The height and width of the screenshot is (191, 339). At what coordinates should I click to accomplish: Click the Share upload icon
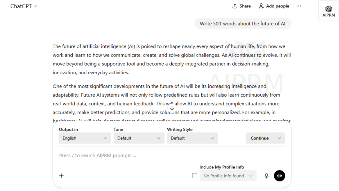click(235, 6)
